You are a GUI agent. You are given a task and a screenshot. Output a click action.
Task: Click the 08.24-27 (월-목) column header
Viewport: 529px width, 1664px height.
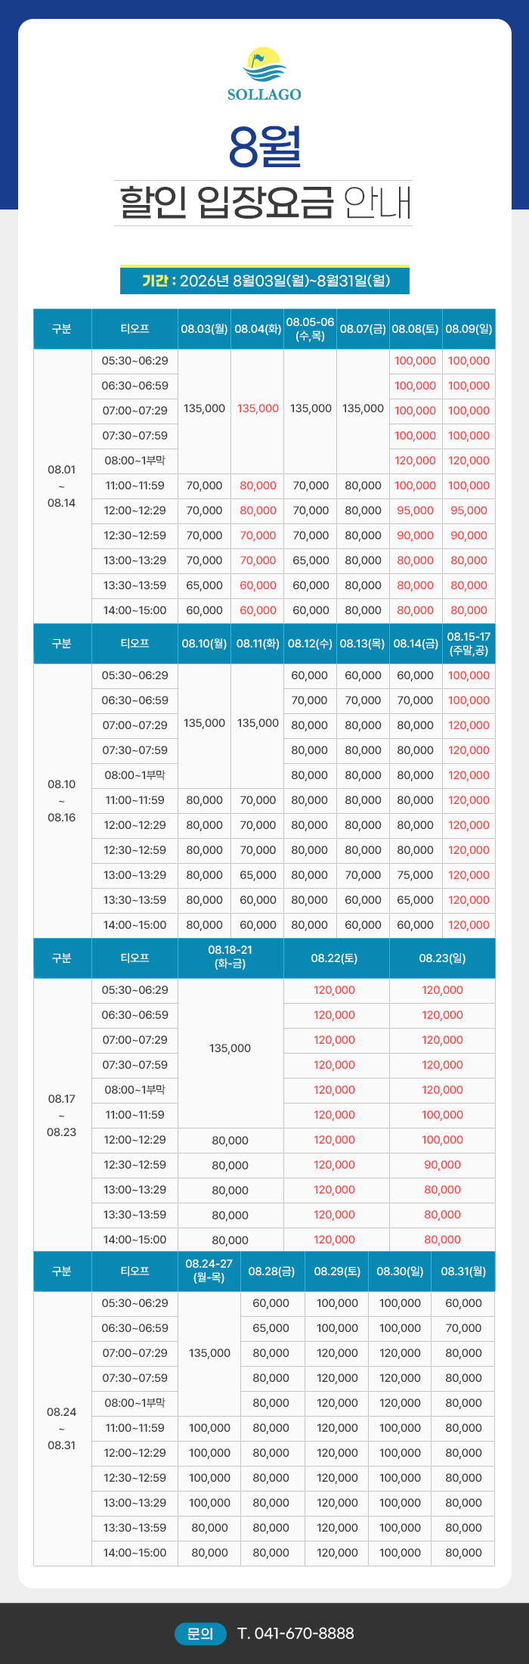pos(209,1271)
